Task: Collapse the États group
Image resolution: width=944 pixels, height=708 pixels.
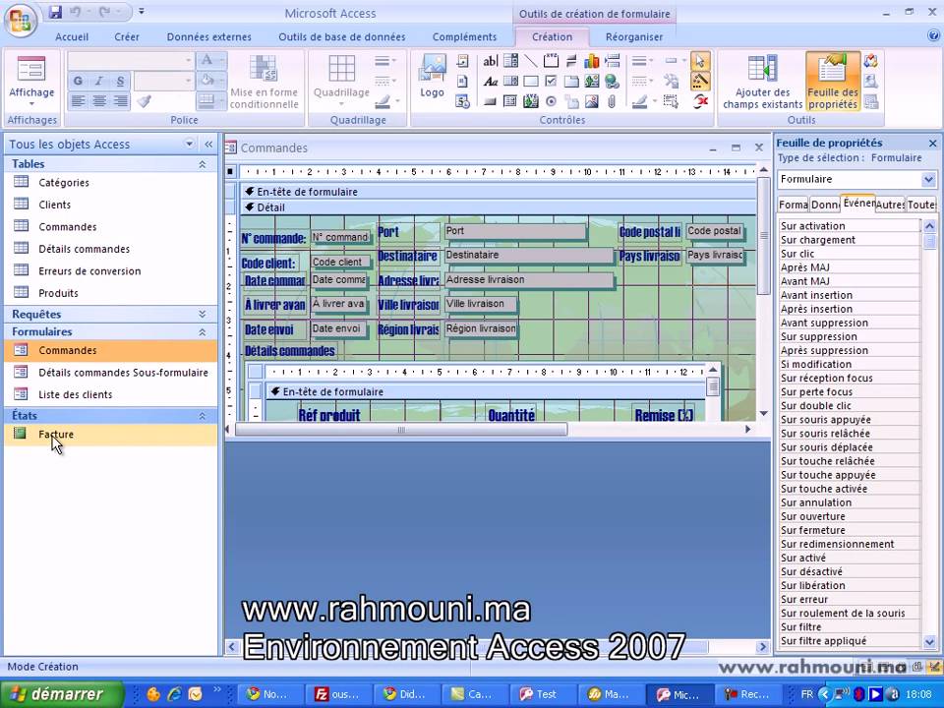Action: 203,415
